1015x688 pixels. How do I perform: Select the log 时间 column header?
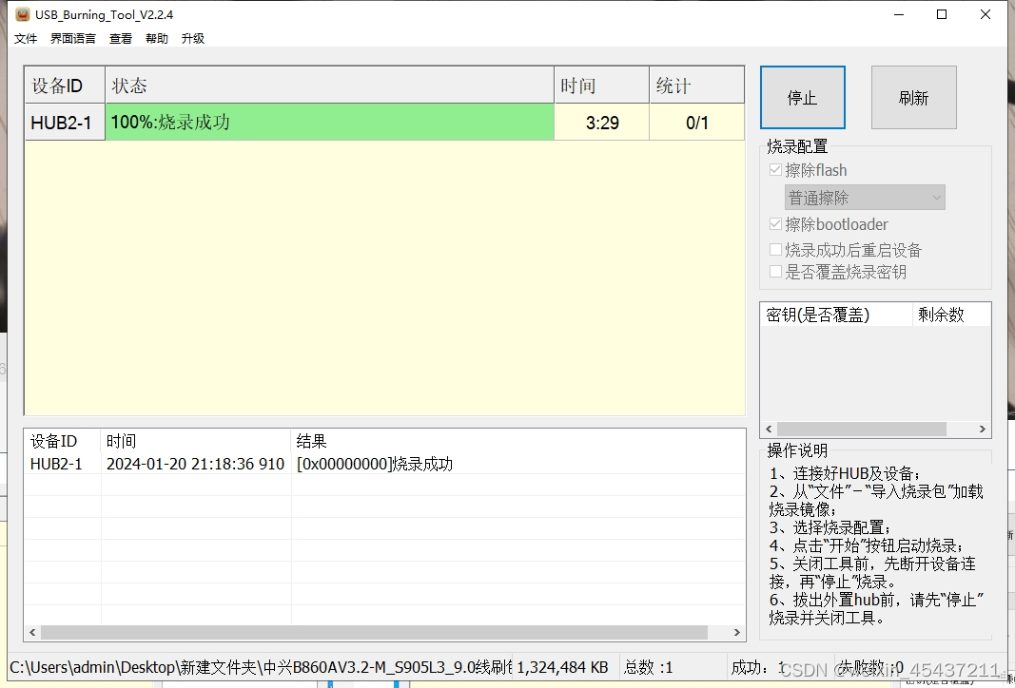[196, 442]
